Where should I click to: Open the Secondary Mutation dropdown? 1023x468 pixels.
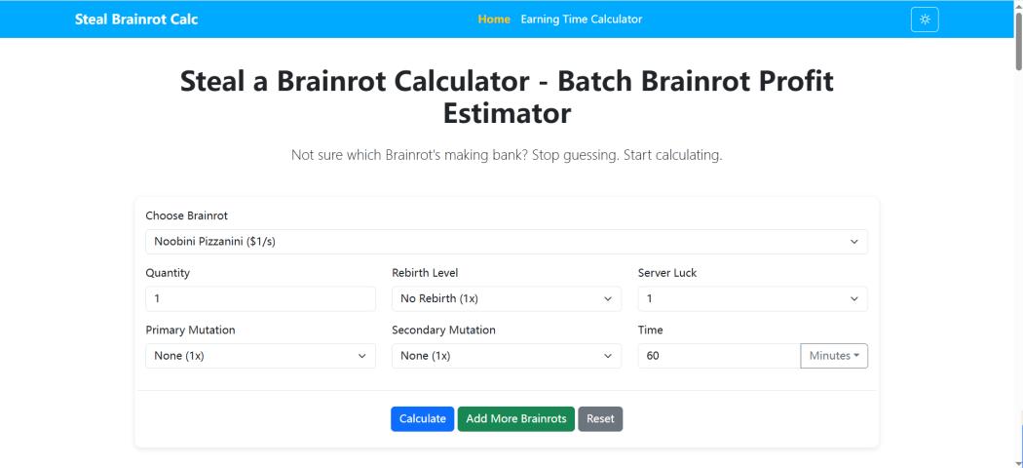506,356
